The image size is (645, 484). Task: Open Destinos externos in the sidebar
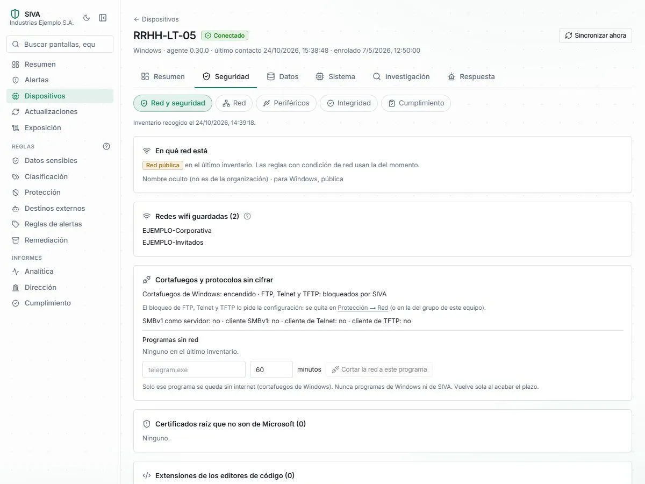pos(60,208)
